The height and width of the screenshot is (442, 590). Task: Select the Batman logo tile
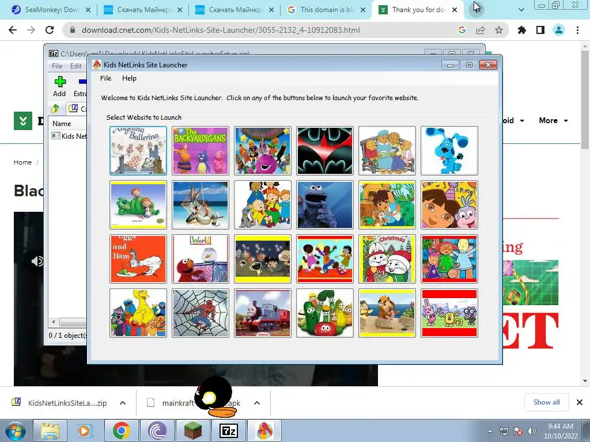(325, 150)
